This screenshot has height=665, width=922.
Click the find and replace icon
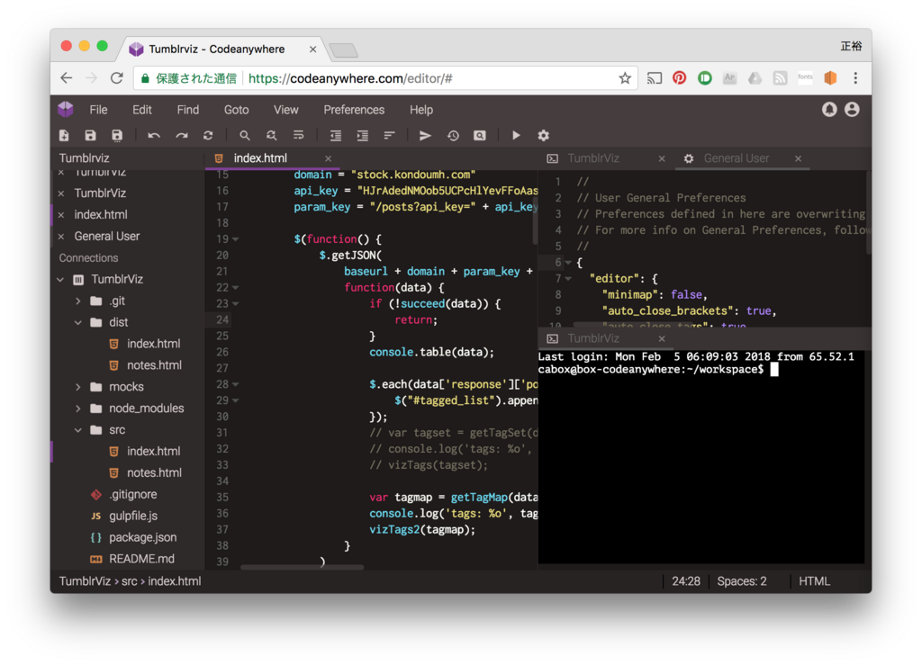(271, 136)
